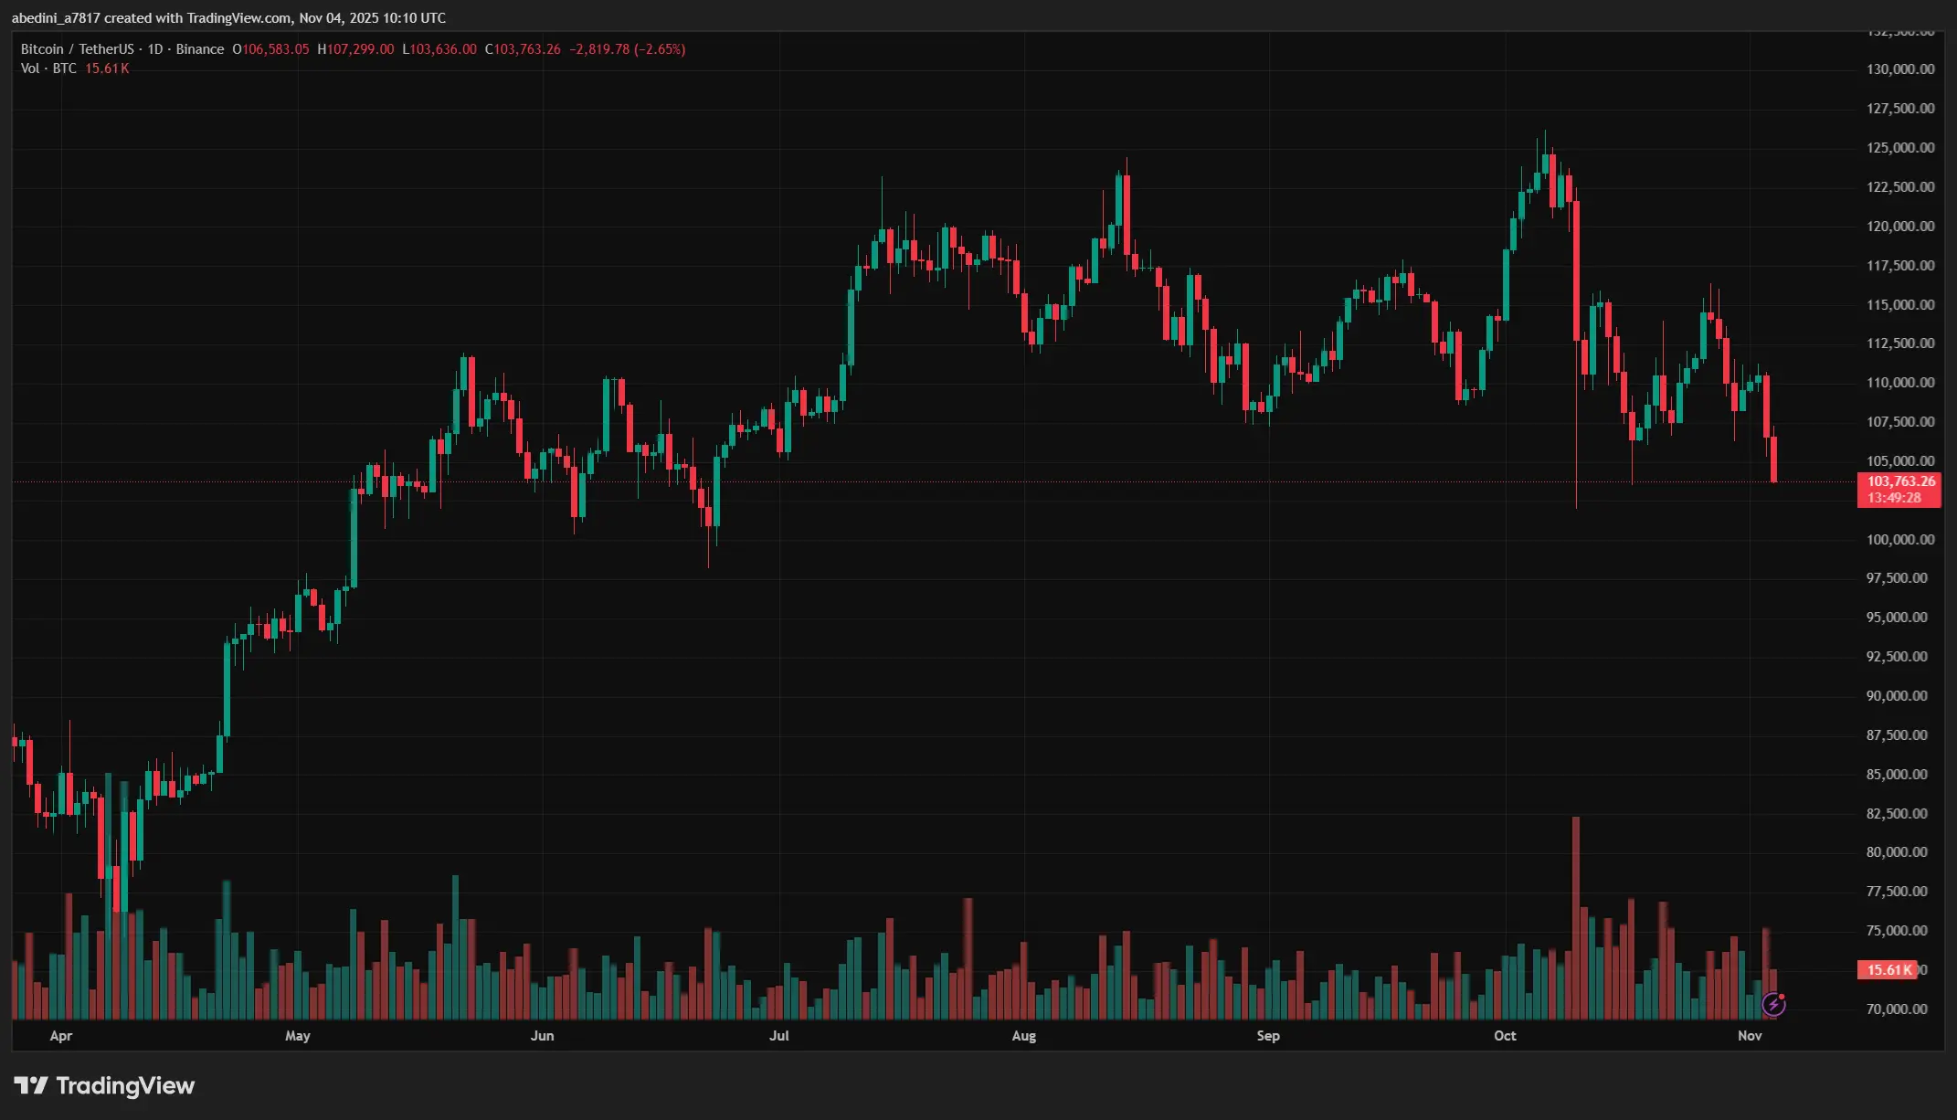Click the Bitcoin / TetherUS symbol title
1957x1120 pixels.
[77, 49]
